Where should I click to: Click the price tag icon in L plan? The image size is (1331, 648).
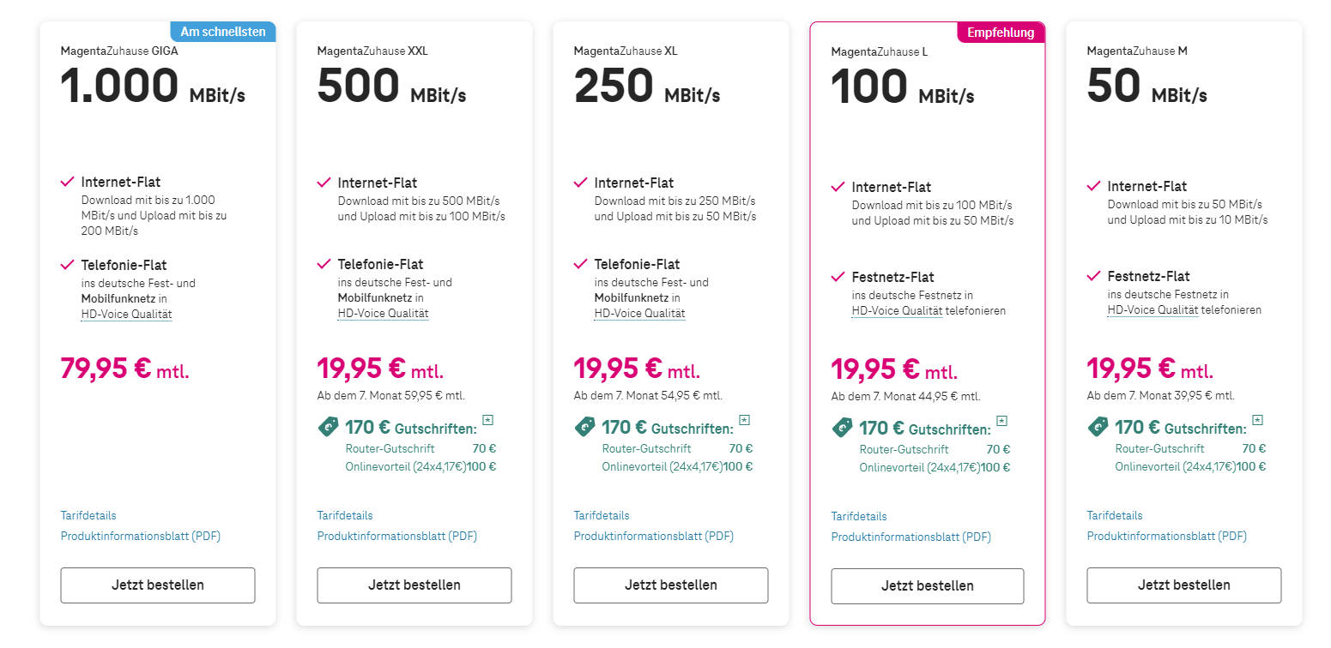pos(842,428)
